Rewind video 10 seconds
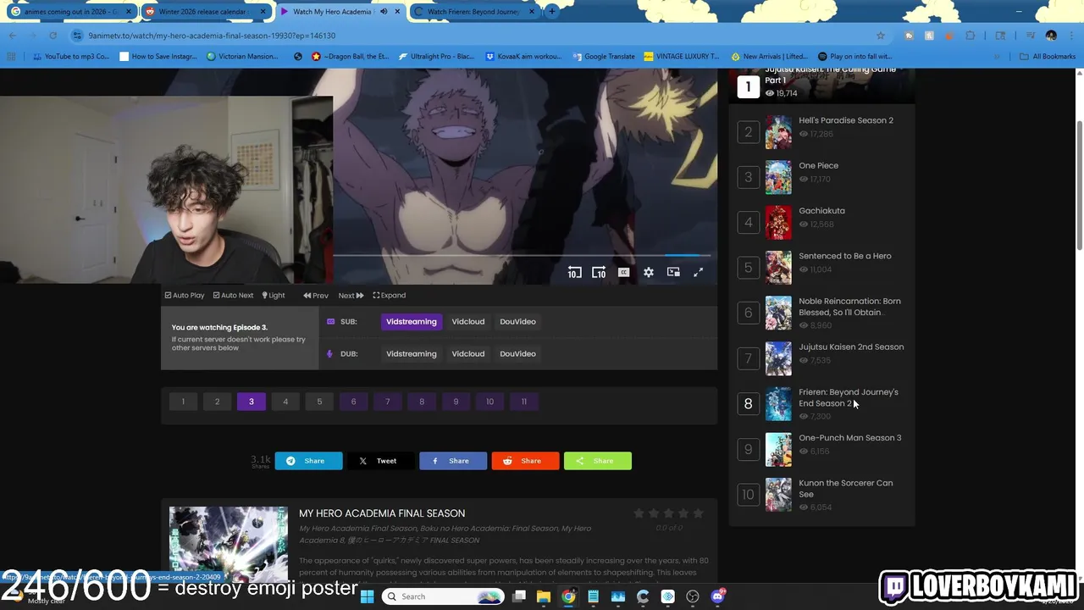The image size is (1084, 610). click(x=574, y=273)
